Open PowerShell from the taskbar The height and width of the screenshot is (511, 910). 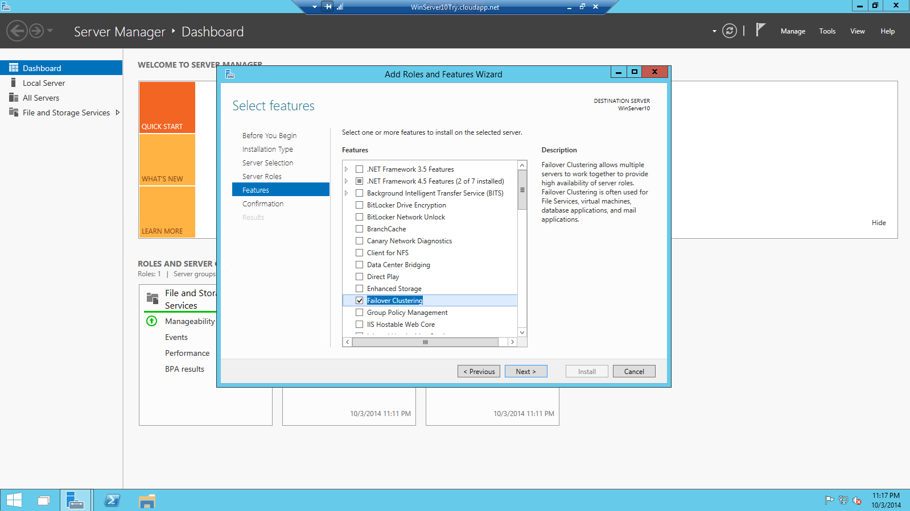112,500
